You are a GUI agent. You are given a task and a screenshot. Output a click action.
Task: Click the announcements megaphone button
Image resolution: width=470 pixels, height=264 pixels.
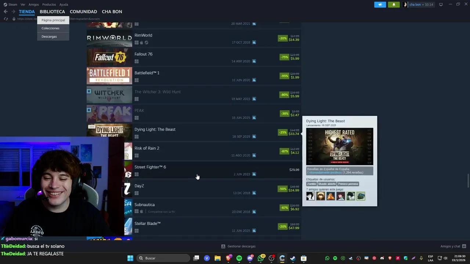tap(380, 4)
